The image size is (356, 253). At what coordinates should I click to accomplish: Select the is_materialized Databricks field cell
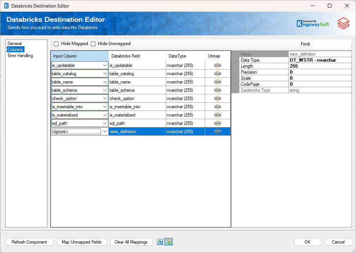[x=137, y=115]
